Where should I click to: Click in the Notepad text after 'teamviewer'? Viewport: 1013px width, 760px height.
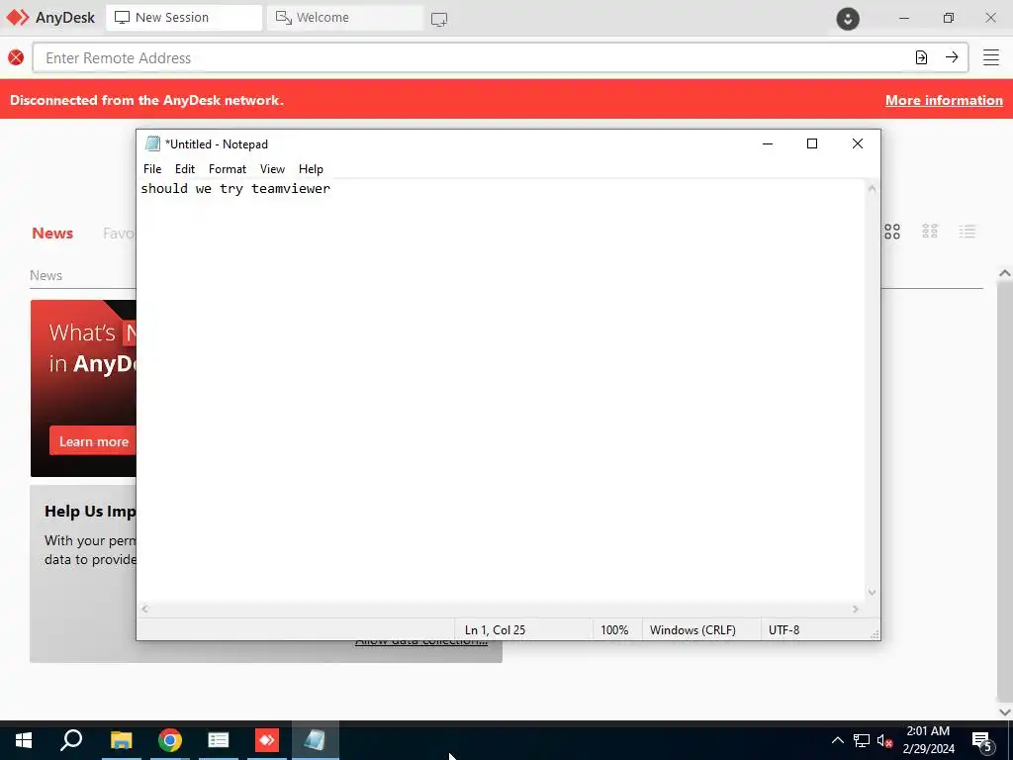pyautogui.click(x=332, y=189)
